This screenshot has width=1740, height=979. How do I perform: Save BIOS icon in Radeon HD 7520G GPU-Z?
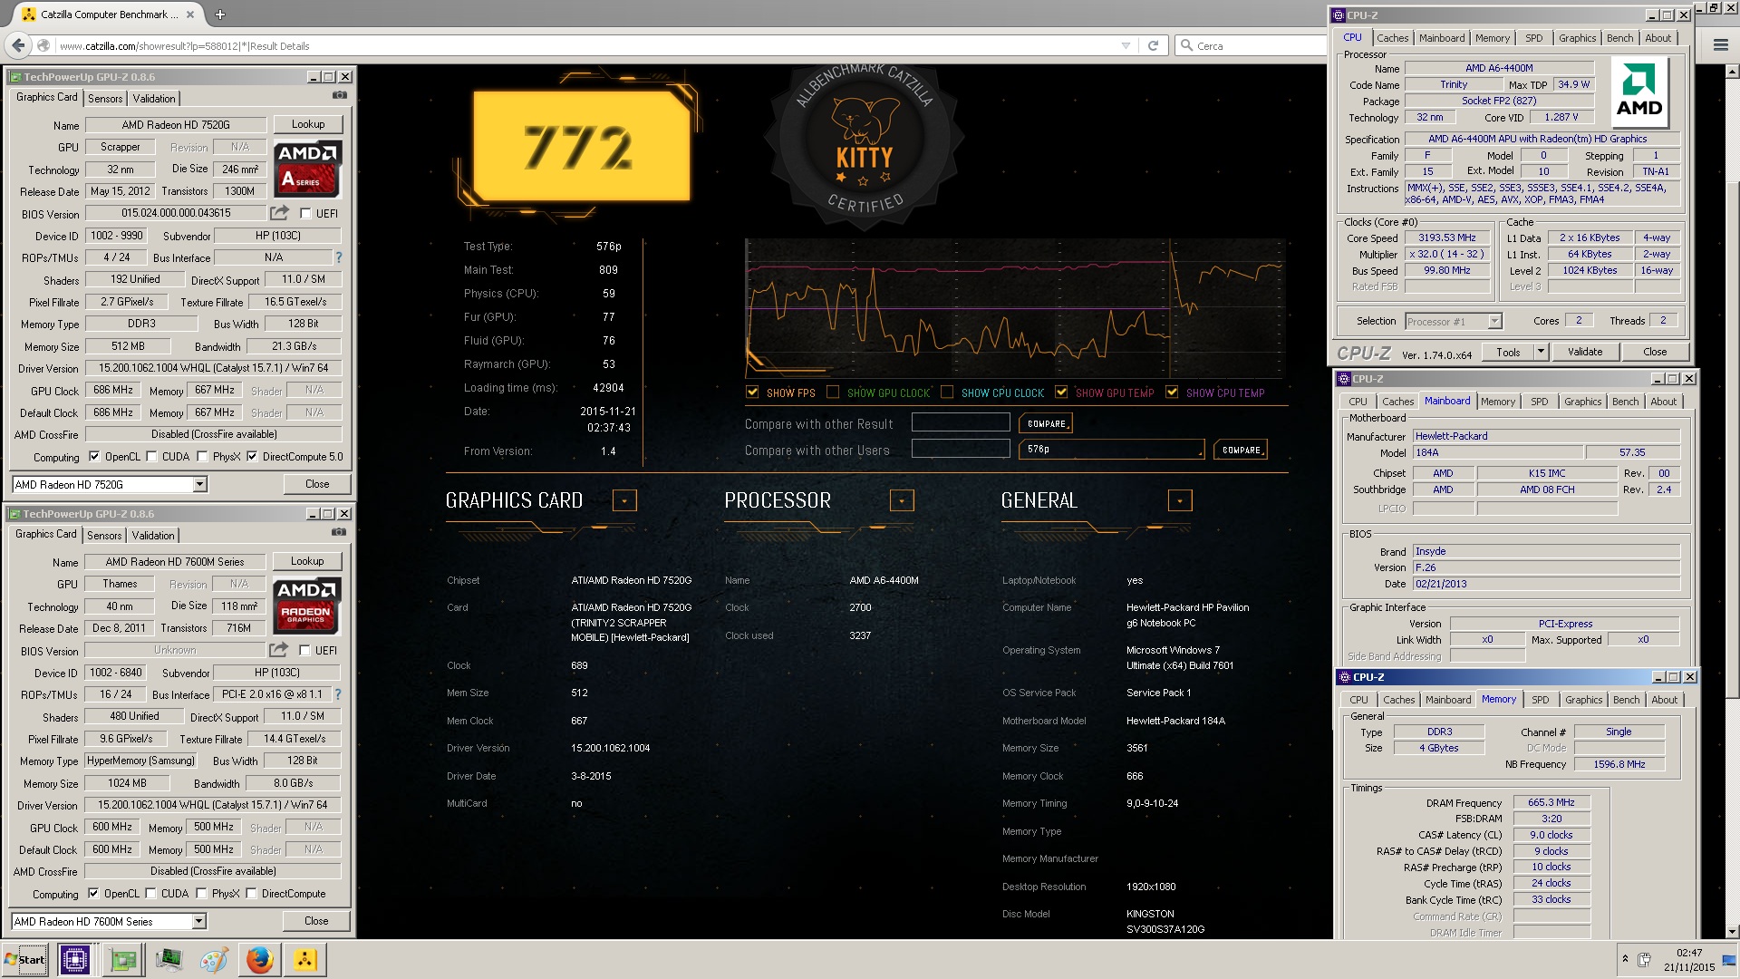279,213
